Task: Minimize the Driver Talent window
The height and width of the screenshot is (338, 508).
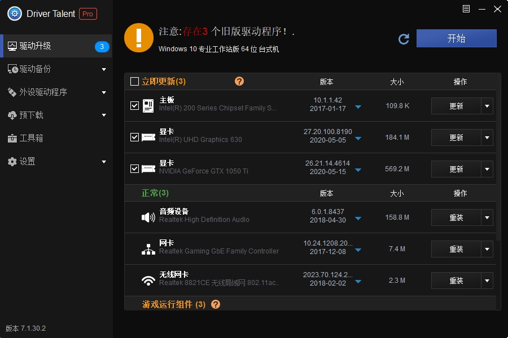Action: point(482,9)
